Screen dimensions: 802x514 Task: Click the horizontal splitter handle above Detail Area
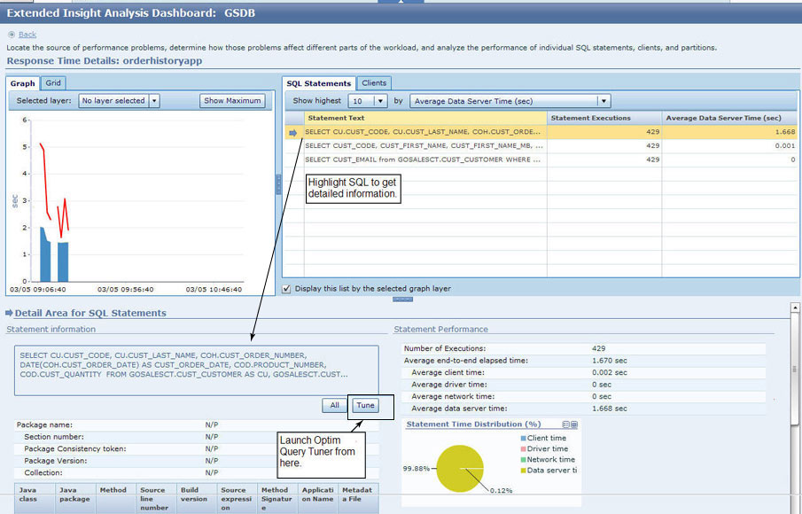pos(401,300)
